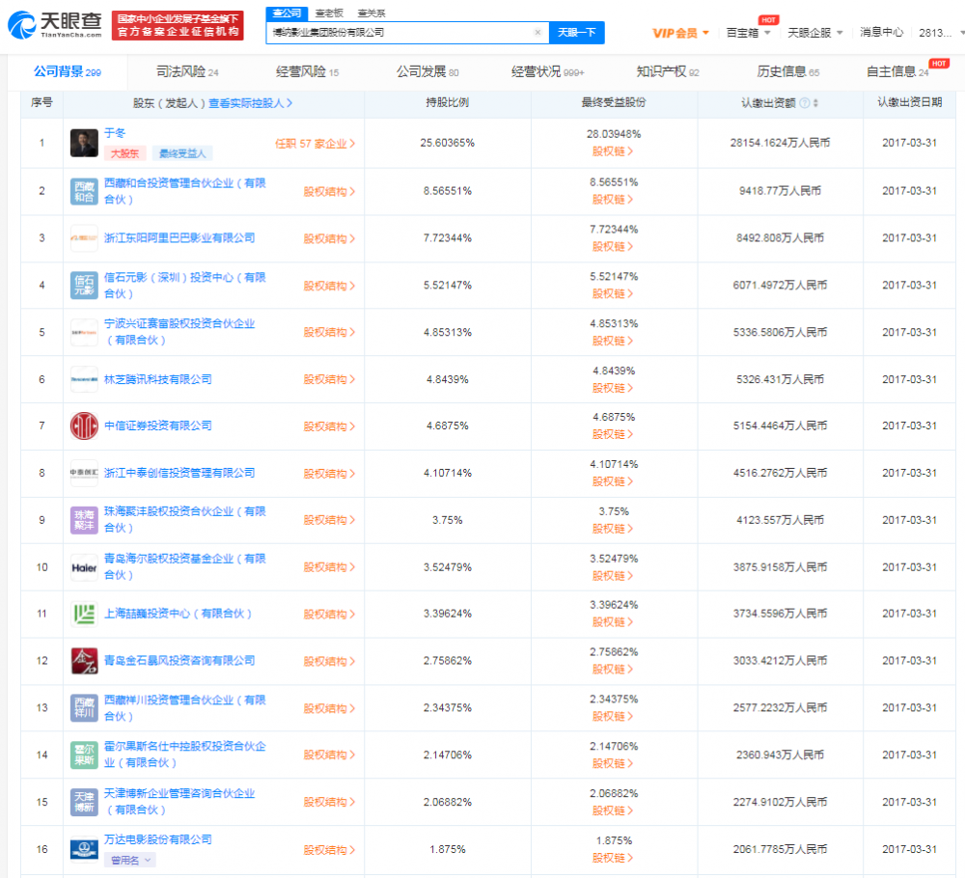Open 查看实际控股人 link
965x878 pixels.
(251, 103)
